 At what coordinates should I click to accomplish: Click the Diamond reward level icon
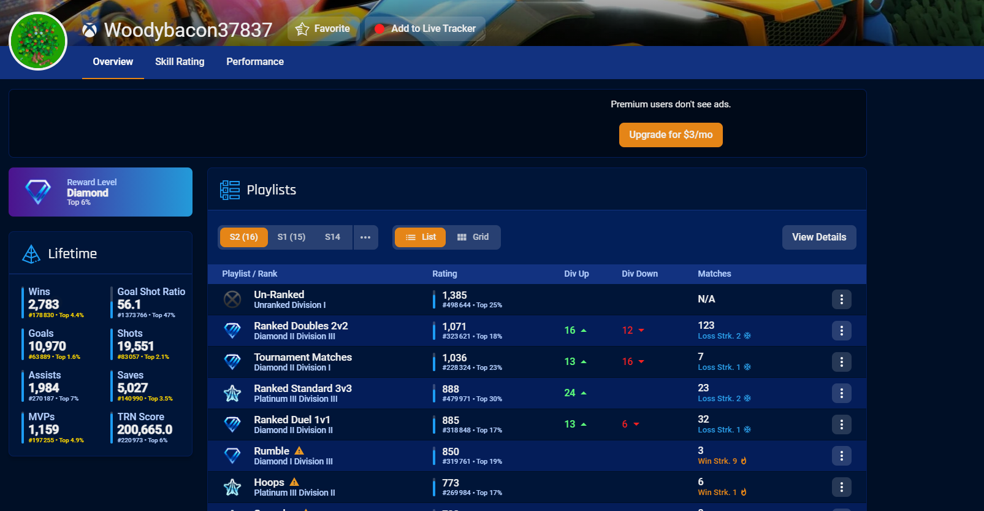point(38,192)
